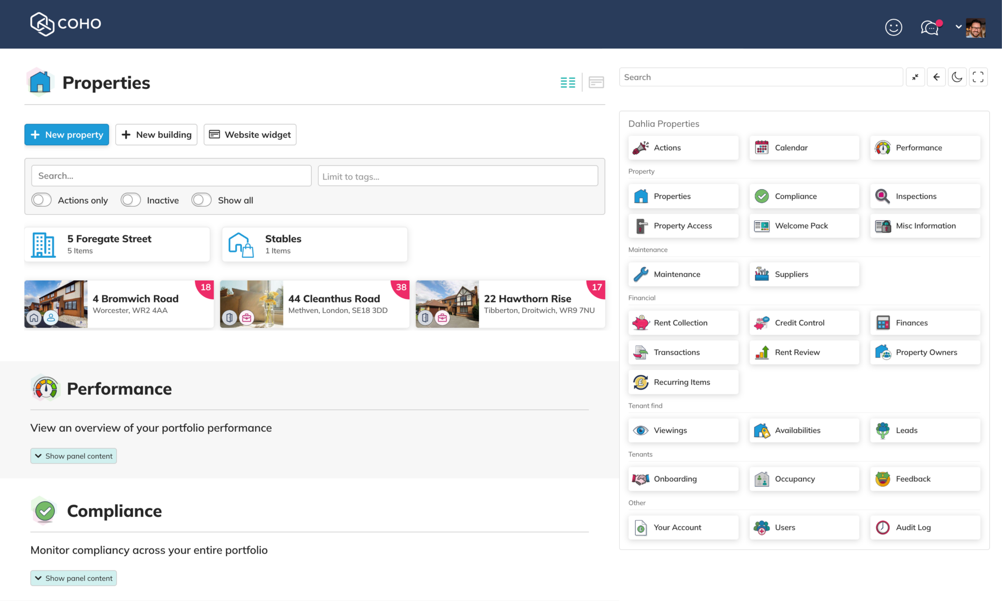Screen dimensions: 1002x601
Task: Click the Audit Log clock icon
Action: pos(883,528)
